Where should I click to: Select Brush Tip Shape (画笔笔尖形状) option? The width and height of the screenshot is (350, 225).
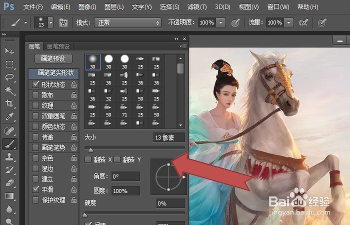tap(53, 73)
